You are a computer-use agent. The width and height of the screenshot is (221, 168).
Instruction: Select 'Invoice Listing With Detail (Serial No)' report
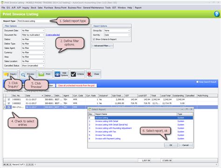[140, 125]
